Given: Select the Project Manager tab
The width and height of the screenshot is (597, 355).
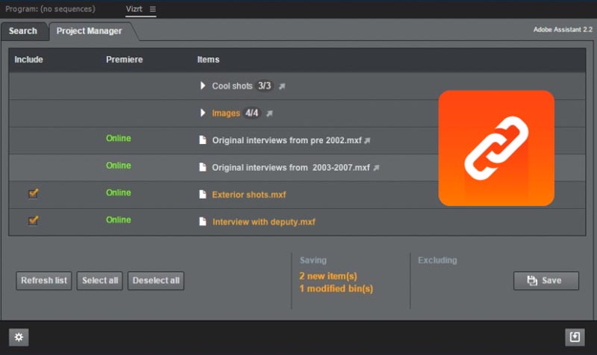Looking at the screenshot, I should coord(89,31).
